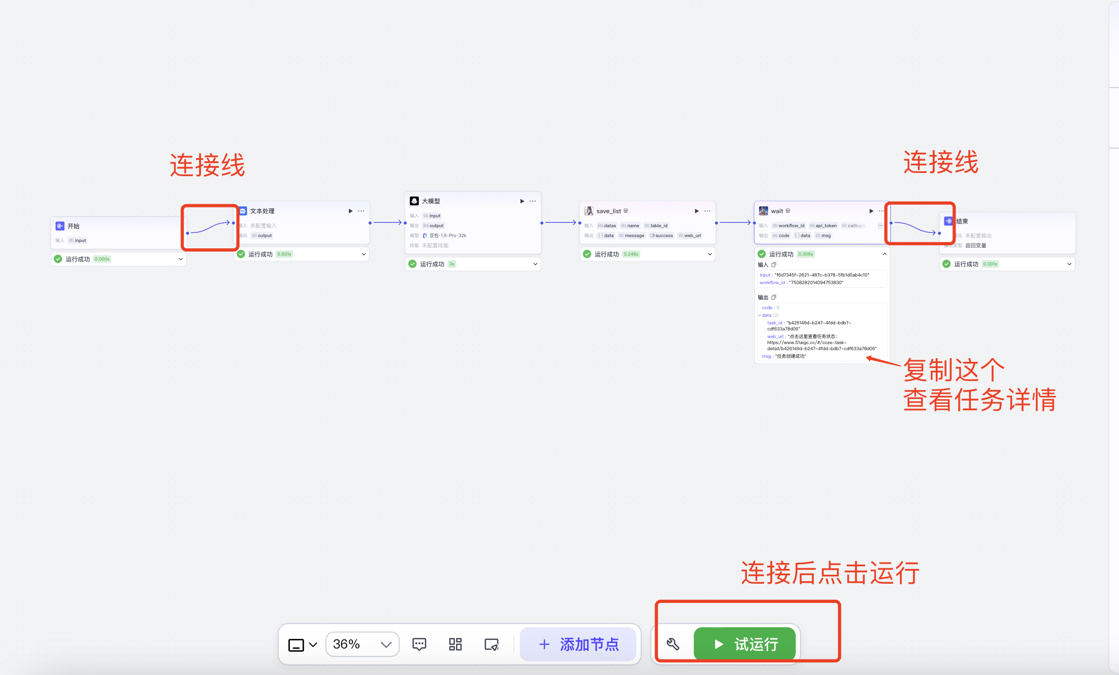Image resolution: width=1119 pixels, height=675 pixels.
Task: Run the wait node alone
Action: click(871, 211)
